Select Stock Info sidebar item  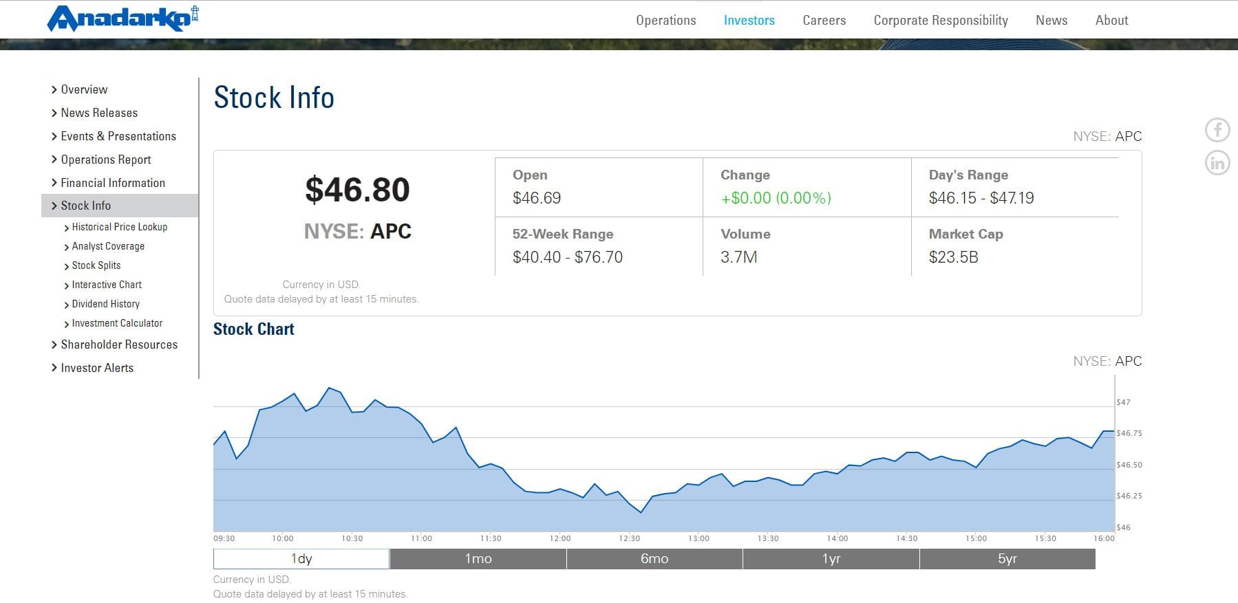pos(120,206)
